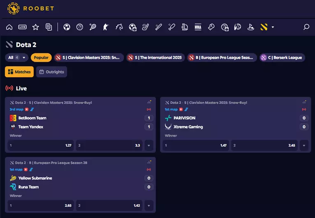Open BetBoom Team match statistics icon
Image resolution: width=315 pixels, height=218 pixels.
click(149, 102)
